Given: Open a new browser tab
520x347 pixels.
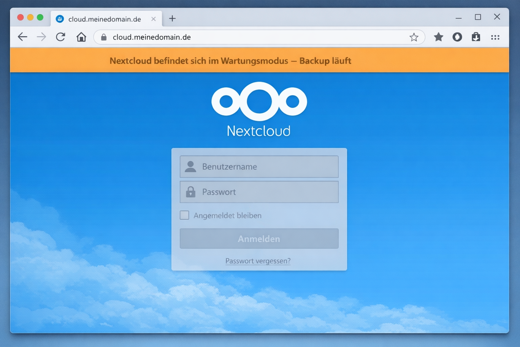Looking at the screenshot, I should point(172,19).
